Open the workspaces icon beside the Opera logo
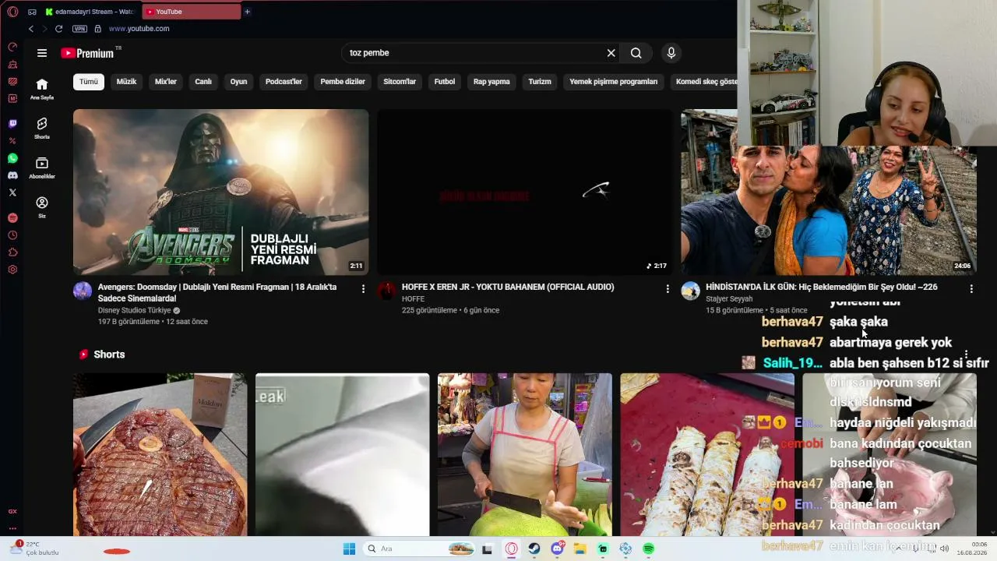This screenshot has width=997, height=561. [x=32, y=12]
